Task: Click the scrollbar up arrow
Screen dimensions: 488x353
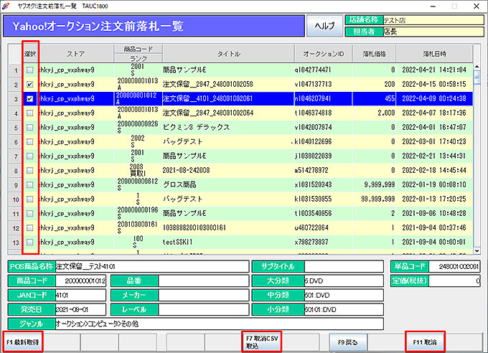Action: click(x=475, y=49)
